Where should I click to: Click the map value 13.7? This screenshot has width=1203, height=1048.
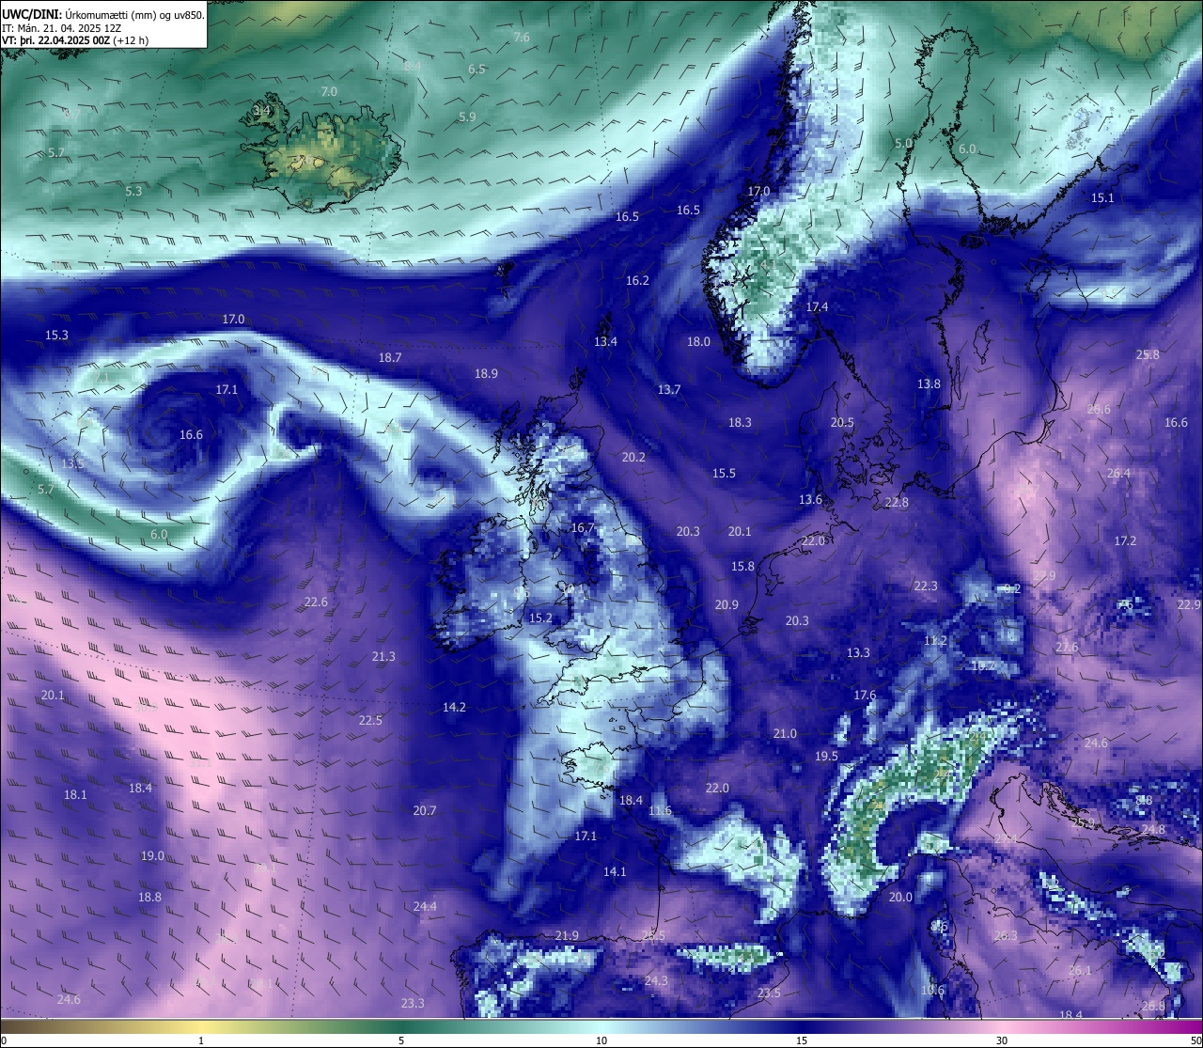668,389
